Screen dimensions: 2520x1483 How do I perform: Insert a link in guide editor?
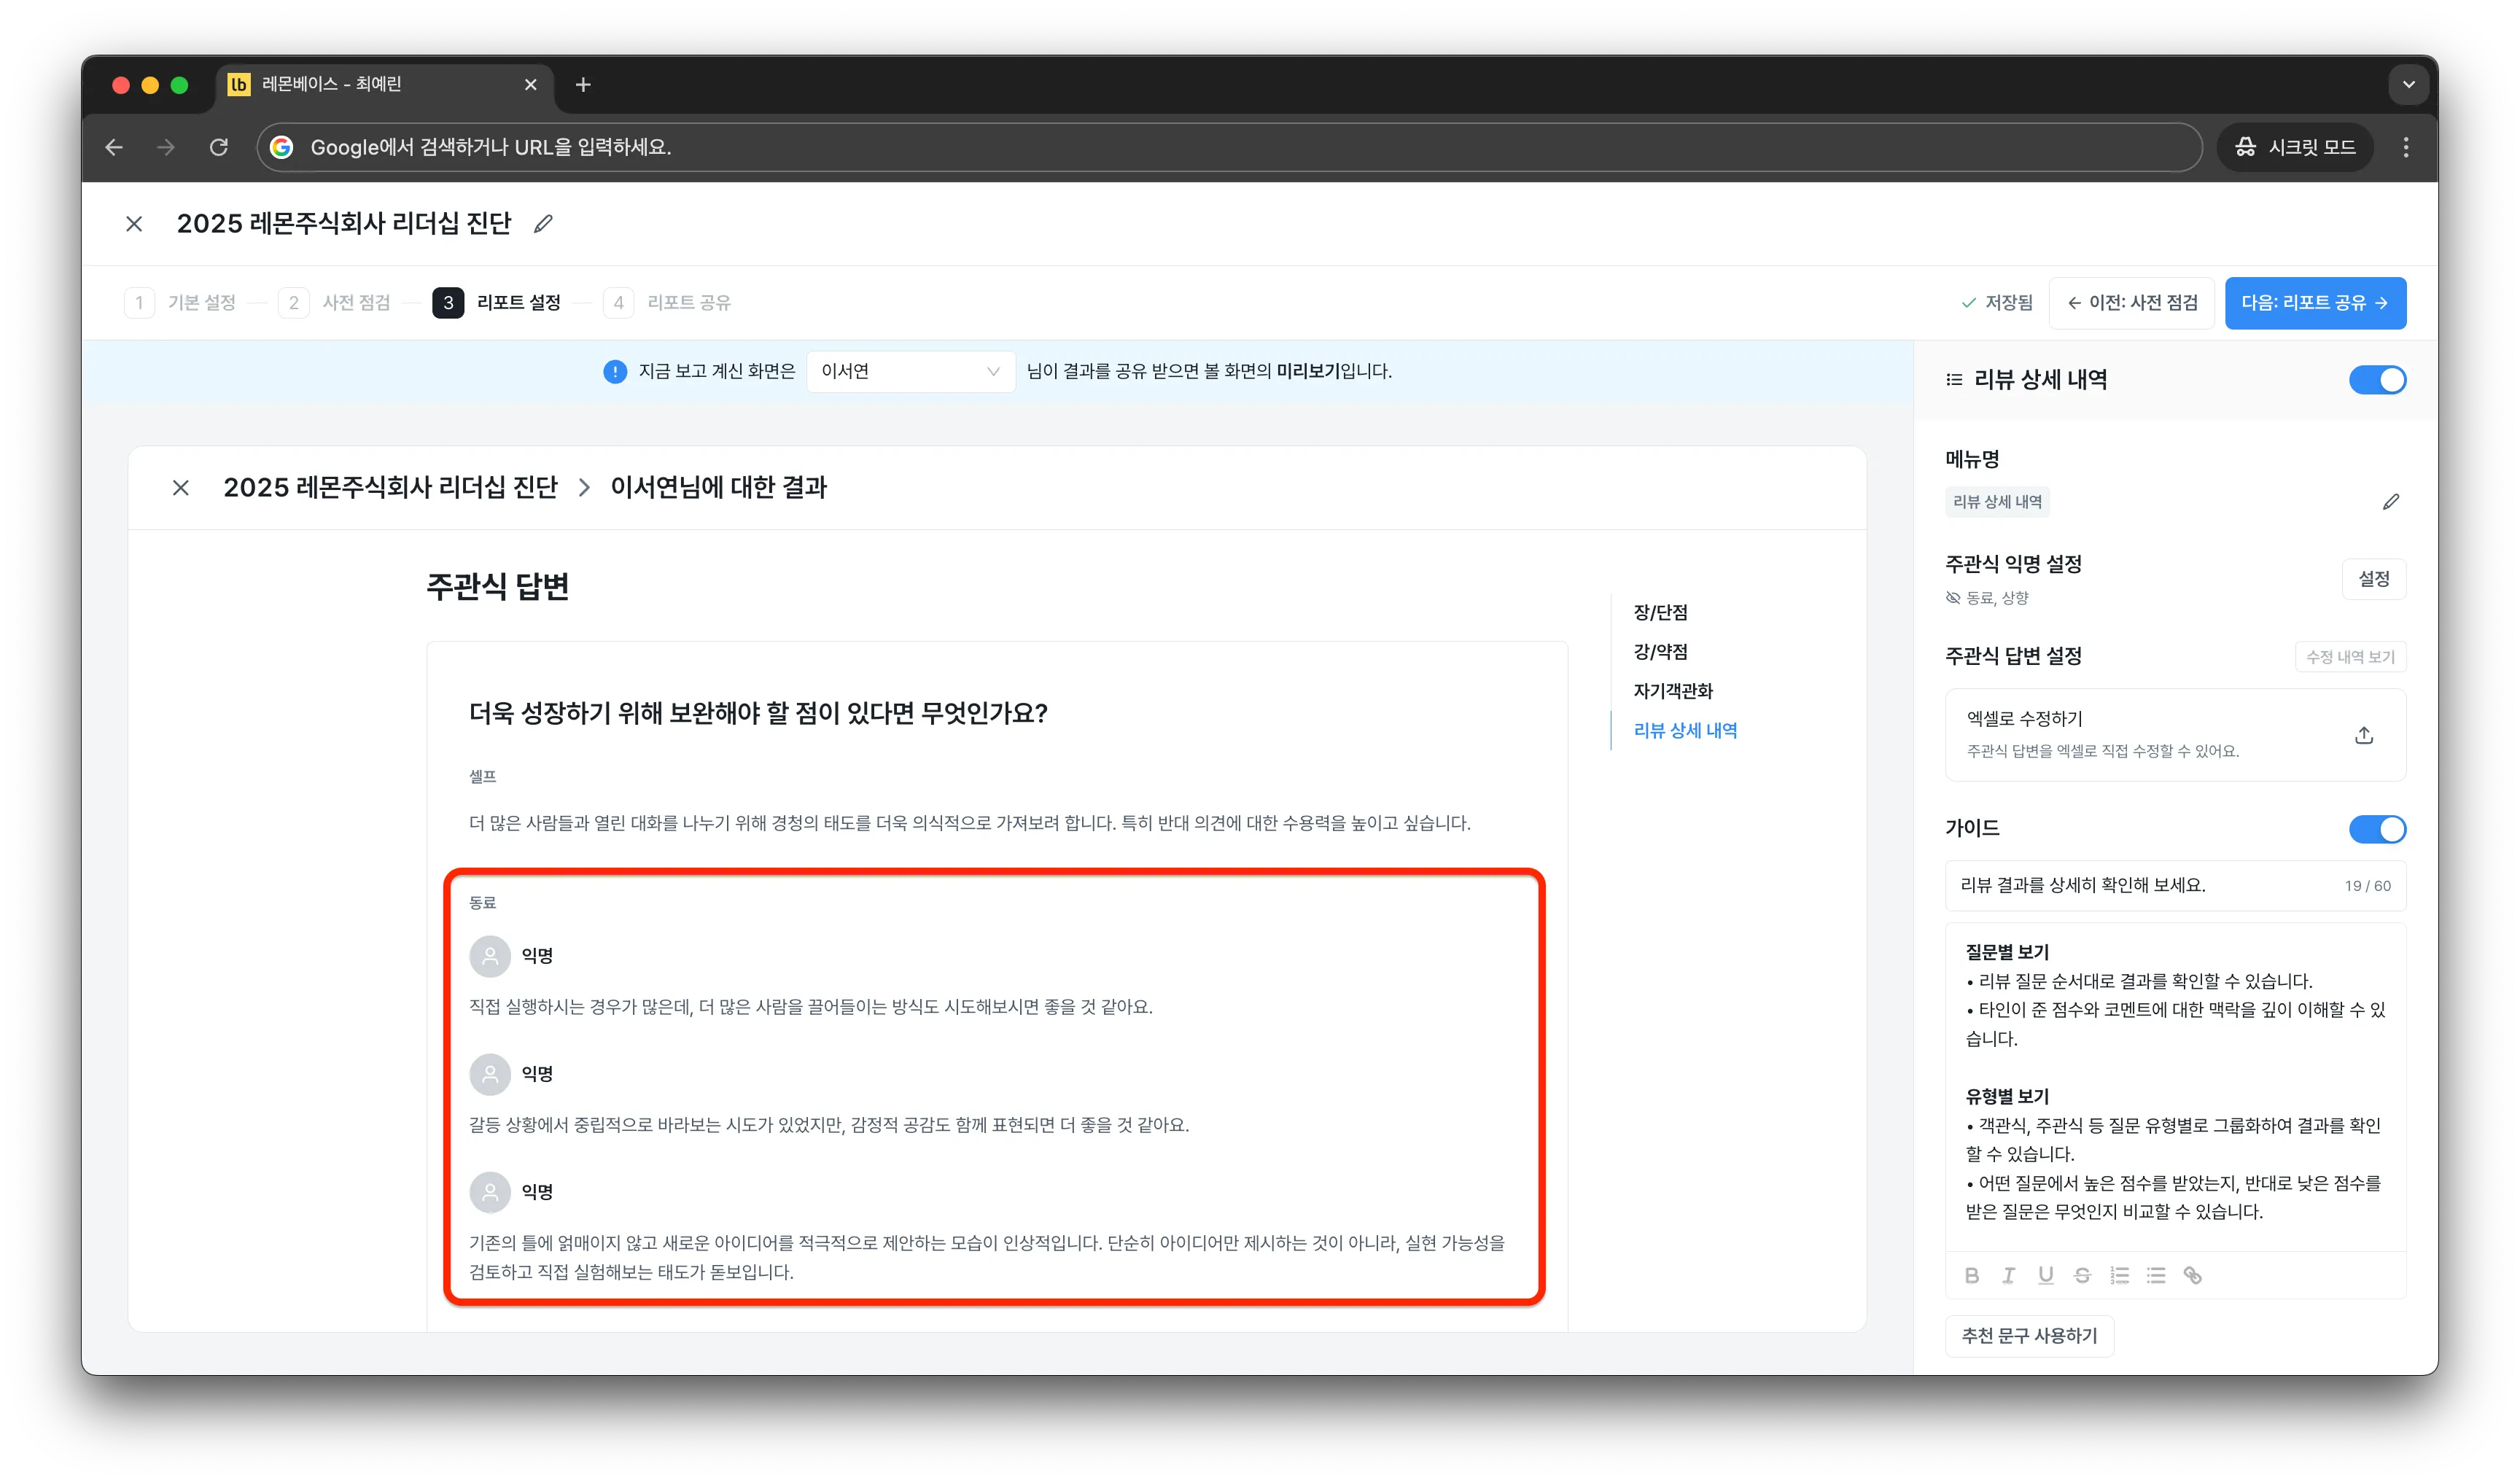[x=2193, y=1275]
